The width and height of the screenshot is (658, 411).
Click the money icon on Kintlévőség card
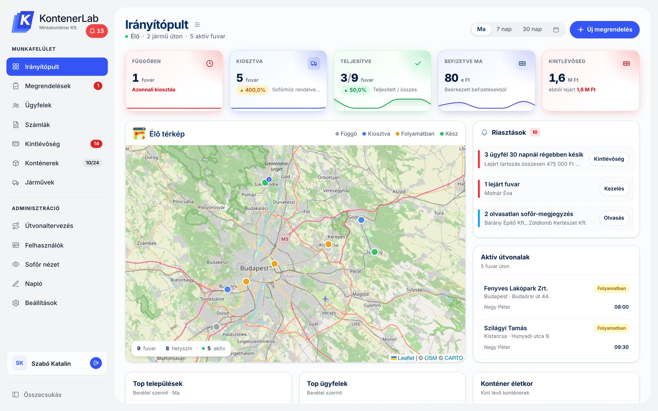click(626, 63)
